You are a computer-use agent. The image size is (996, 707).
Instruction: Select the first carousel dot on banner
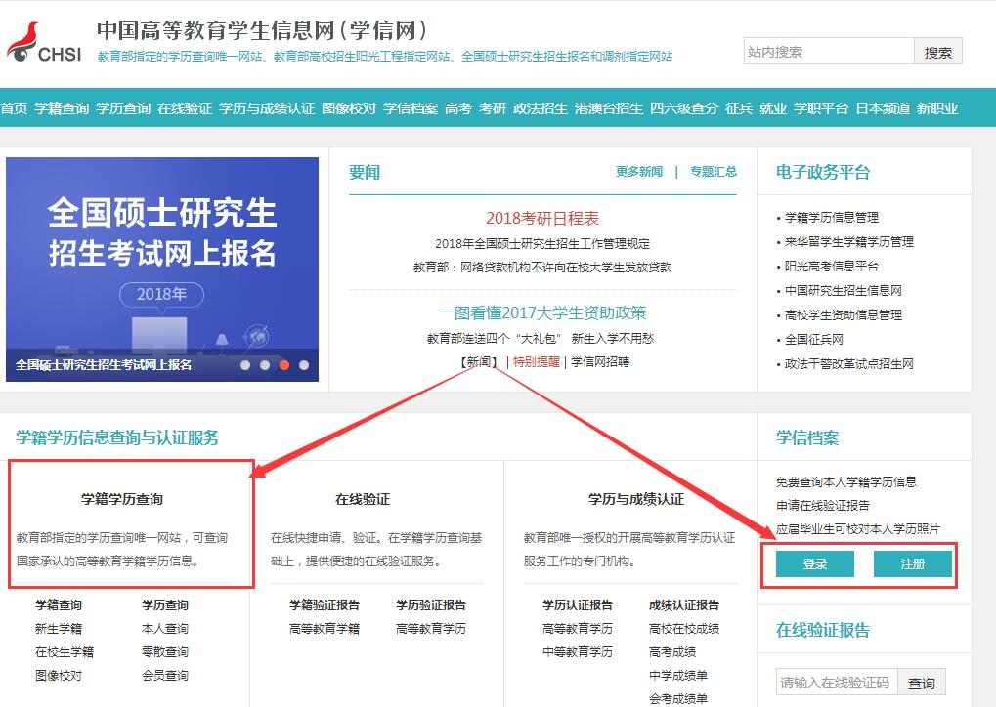[245, 365]
